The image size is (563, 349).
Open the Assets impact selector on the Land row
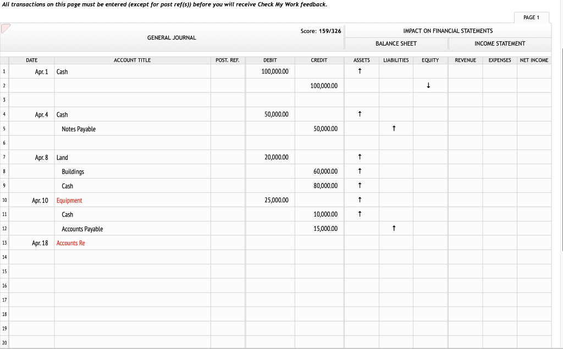point(361,157)
